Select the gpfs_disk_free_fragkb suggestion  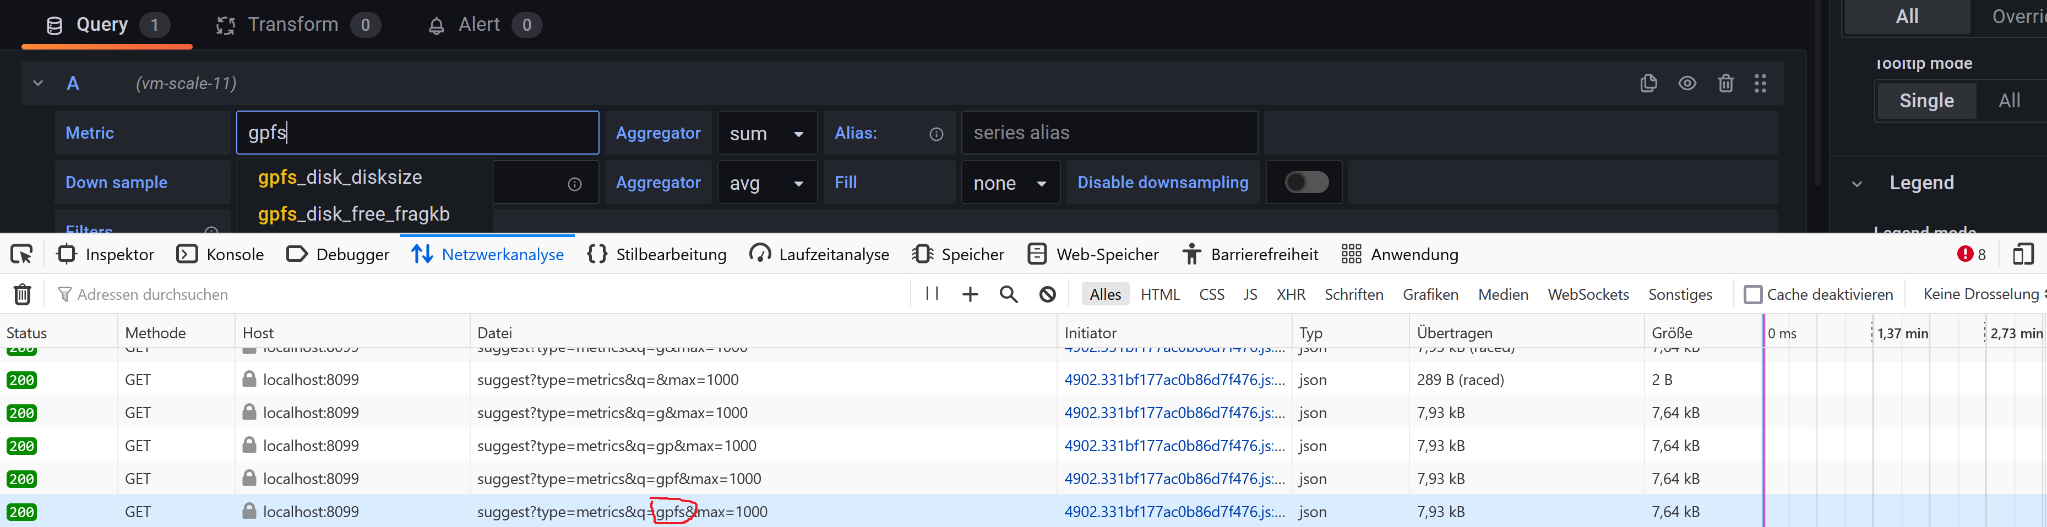(353, 213)
